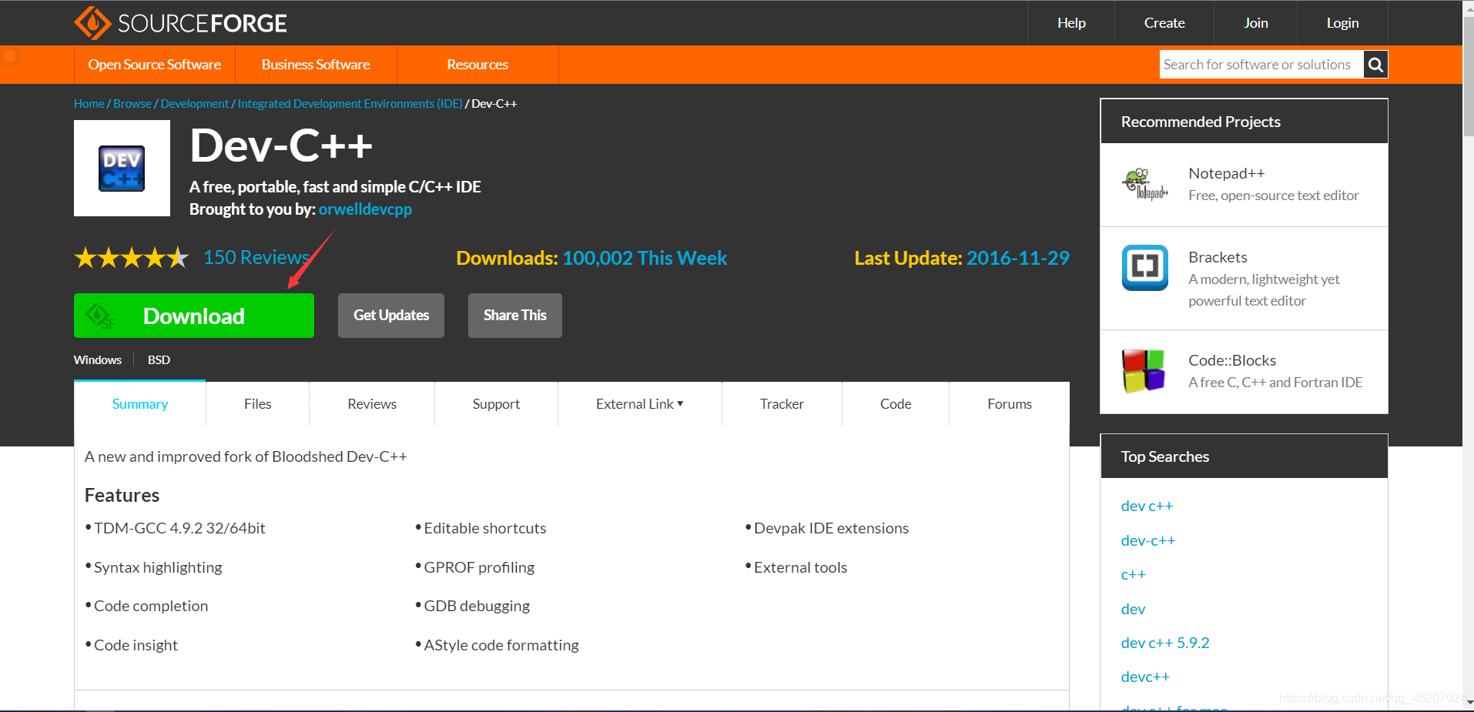Viewport: 1474px width, 712px height.
Task: Click the page vertical scrollbar
Action: [1468, 77]
